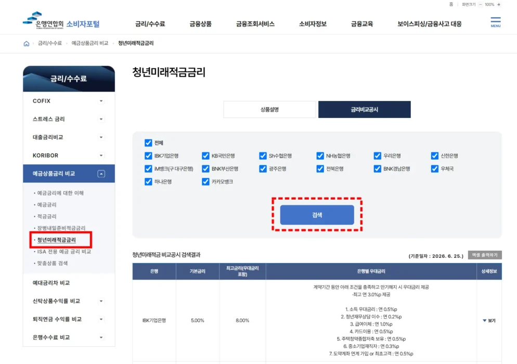The width and height of the screenshot is (517, 364).
Task: Click the home icon in breadcrumb
Action: (x=27, y=44)
